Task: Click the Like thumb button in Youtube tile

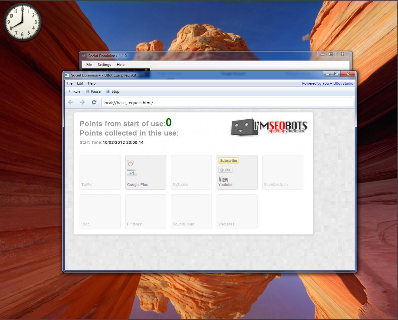Action: (225, 170)
